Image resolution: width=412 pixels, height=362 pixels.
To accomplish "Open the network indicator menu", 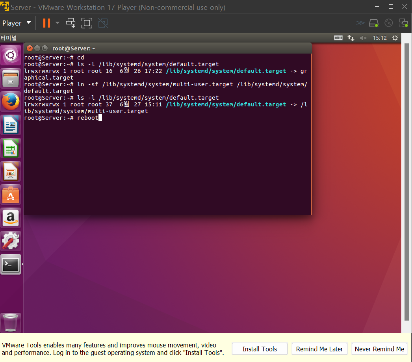I will [351, 38].
